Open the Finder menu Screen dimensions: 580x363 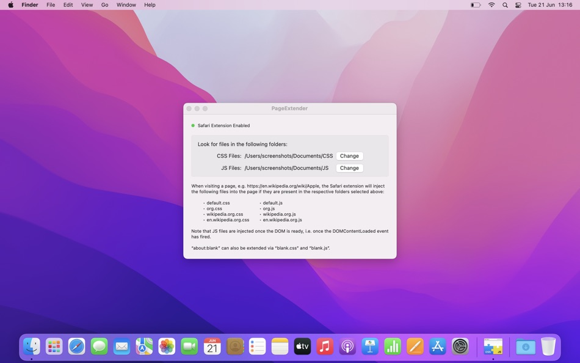point(29,5)
